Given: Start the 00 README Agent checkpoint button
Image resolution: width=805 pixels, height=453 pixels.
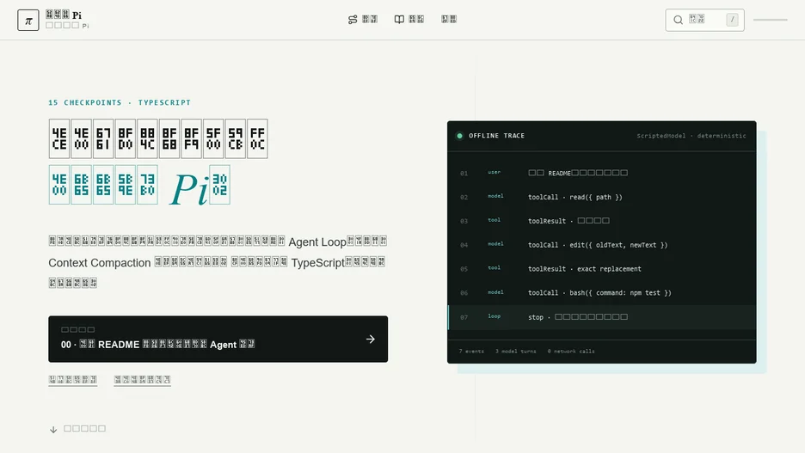Looking at the screenshot, I should [218, 340].
